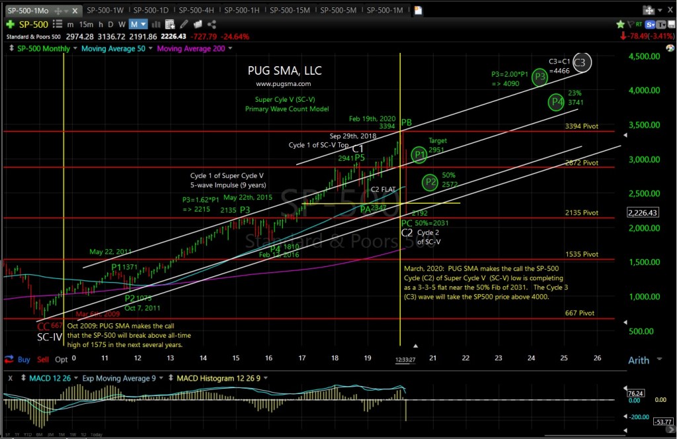Click the -53.77 histogram value label
677x439 pixels.
coord(663,422)
